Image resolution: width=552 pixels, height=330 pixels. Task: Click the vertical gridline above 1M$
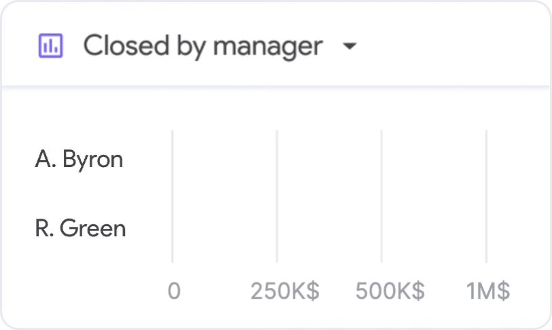pos(487,196)
